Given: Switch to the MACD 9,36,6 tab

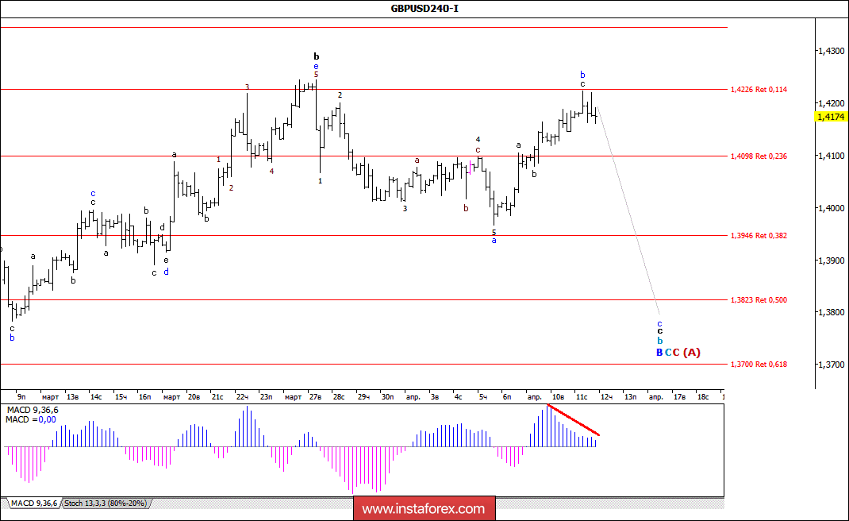Looking at the screenshot, I should pyautogui.click(x=34, y=504).
